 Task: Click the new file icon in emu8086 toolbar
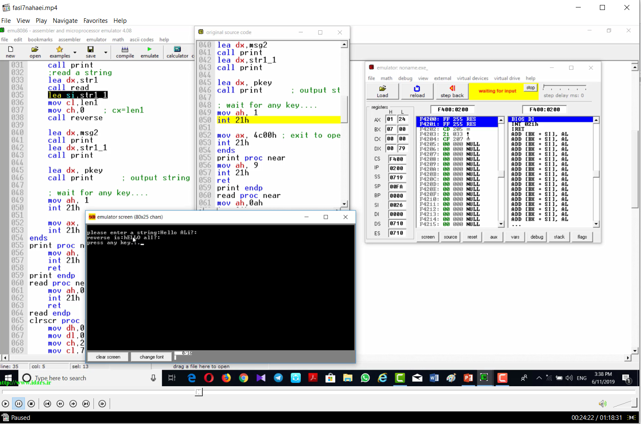10,52
